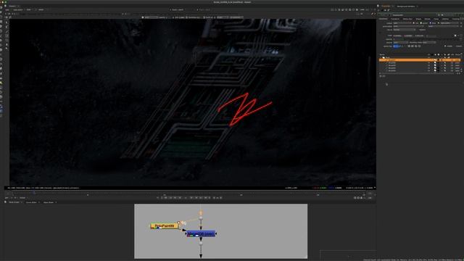Viewport: 464px width, 261px height.
Task: Open the RGB display mode dropdown
Action: click(x=29, y=9)
